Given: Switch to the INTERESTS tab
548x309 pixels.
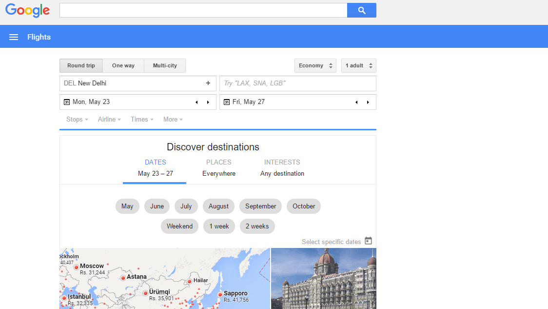Looking at the screenshot, I should click(x=282, y=168).
